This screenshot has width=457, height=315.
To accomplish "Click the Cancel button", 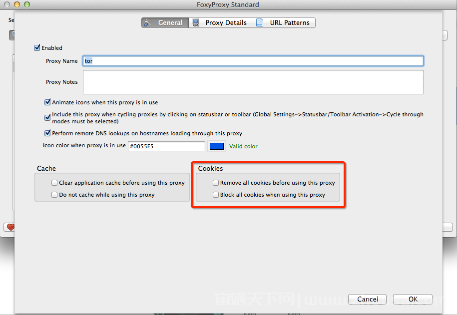I will (x=368, y=299).
